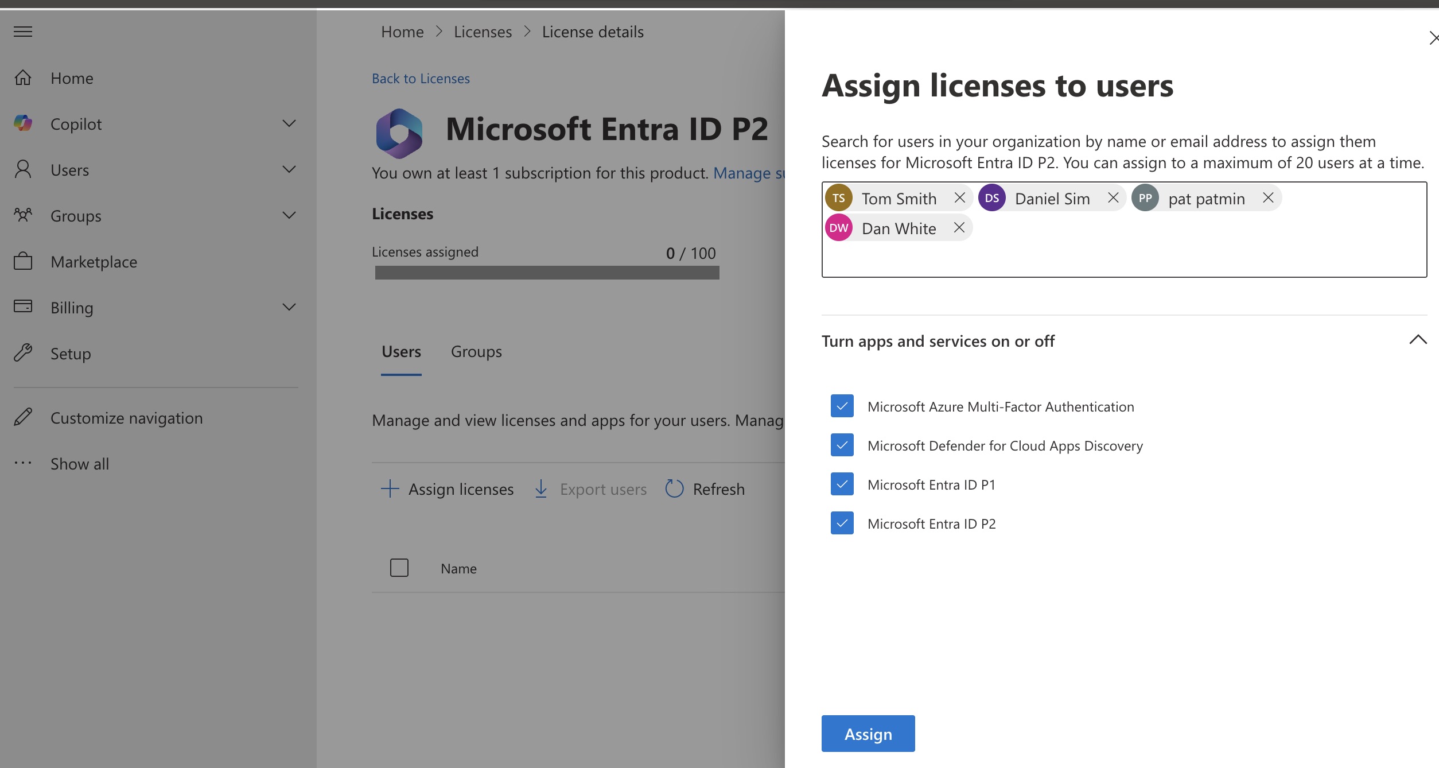Remove Daniel Sim from selected users
This screenshot has height=768, width=1439.
(x=1113, y=197)
